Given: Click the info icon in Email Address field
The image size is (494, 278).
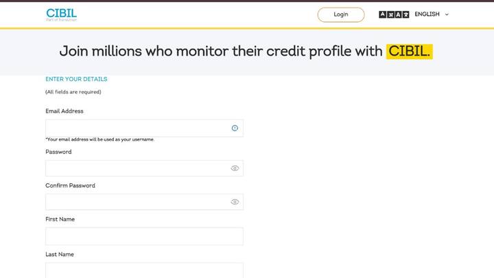Looking at the screenshot, I should pos(235,128).
